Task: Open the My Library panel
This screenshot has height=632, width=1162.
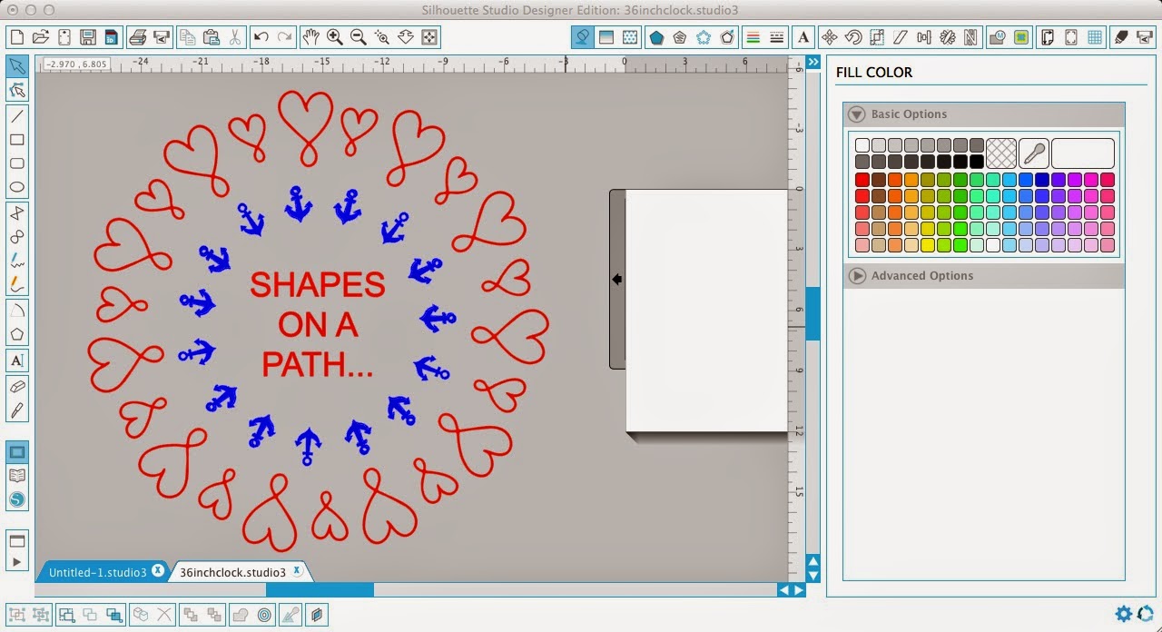Action: [x=17, y=475]
